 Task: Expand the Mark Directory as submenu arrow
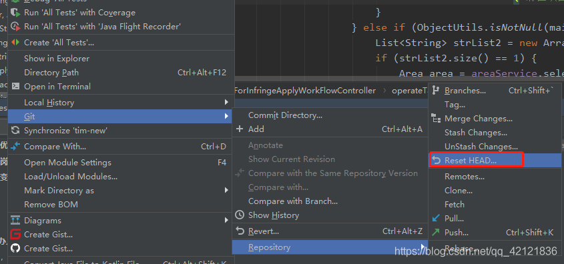[x=227, y=191]
